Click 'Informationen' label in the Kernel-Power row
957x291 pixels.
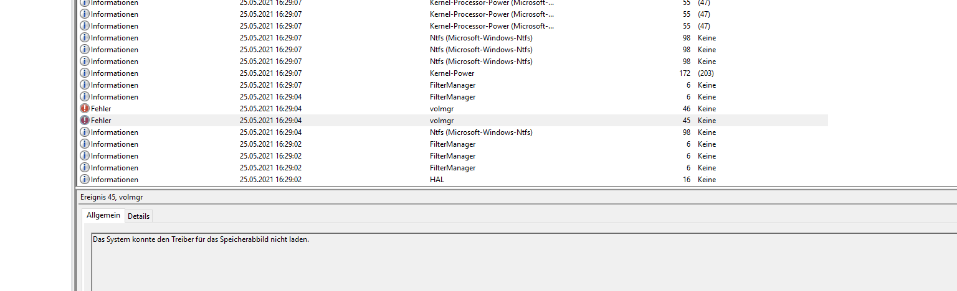tap(115, 73)
